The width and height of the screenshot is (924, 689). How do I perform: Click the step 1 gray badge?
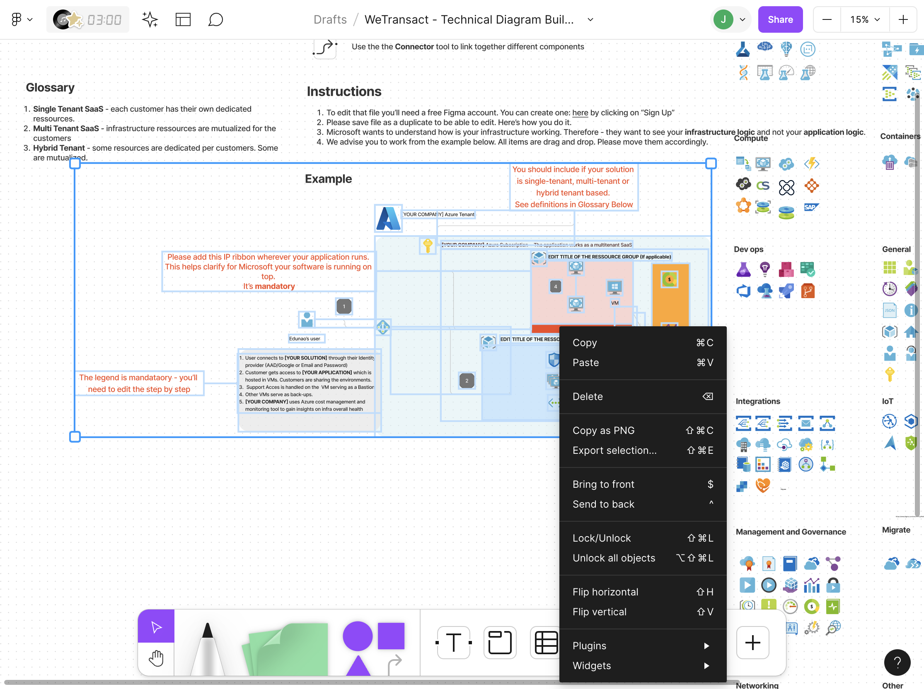pyautogui.click(x=344, y=306)
